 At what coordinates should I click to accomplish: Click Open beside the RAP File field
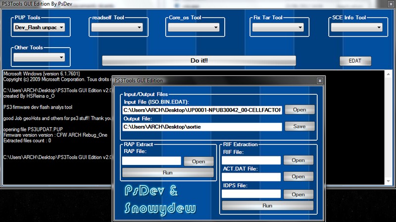(195, 161)
